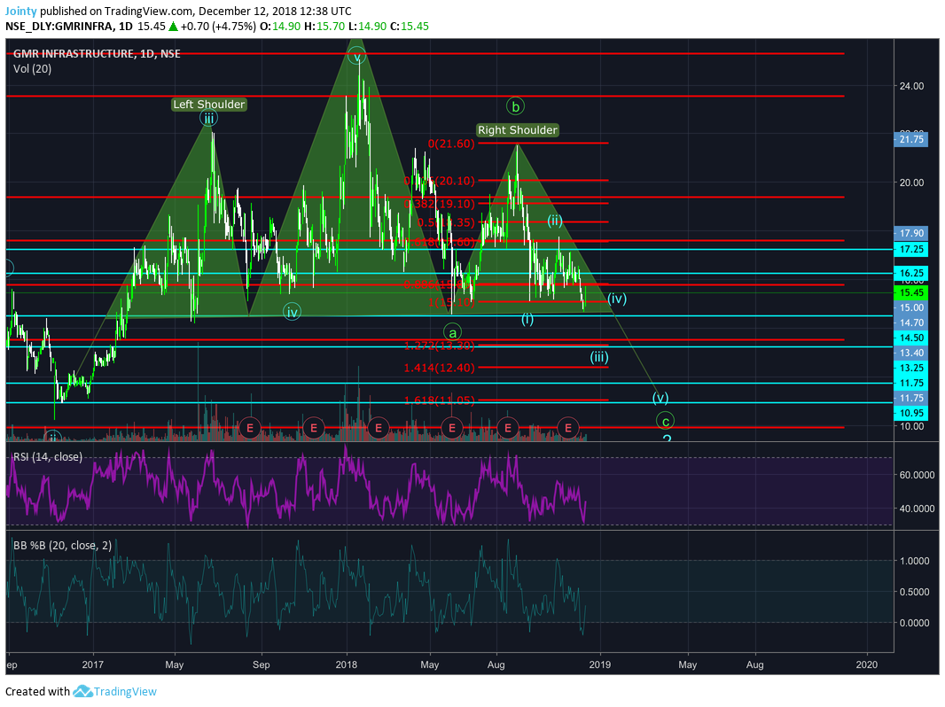Click the 17.25 price tag

[x=910, y=249]
